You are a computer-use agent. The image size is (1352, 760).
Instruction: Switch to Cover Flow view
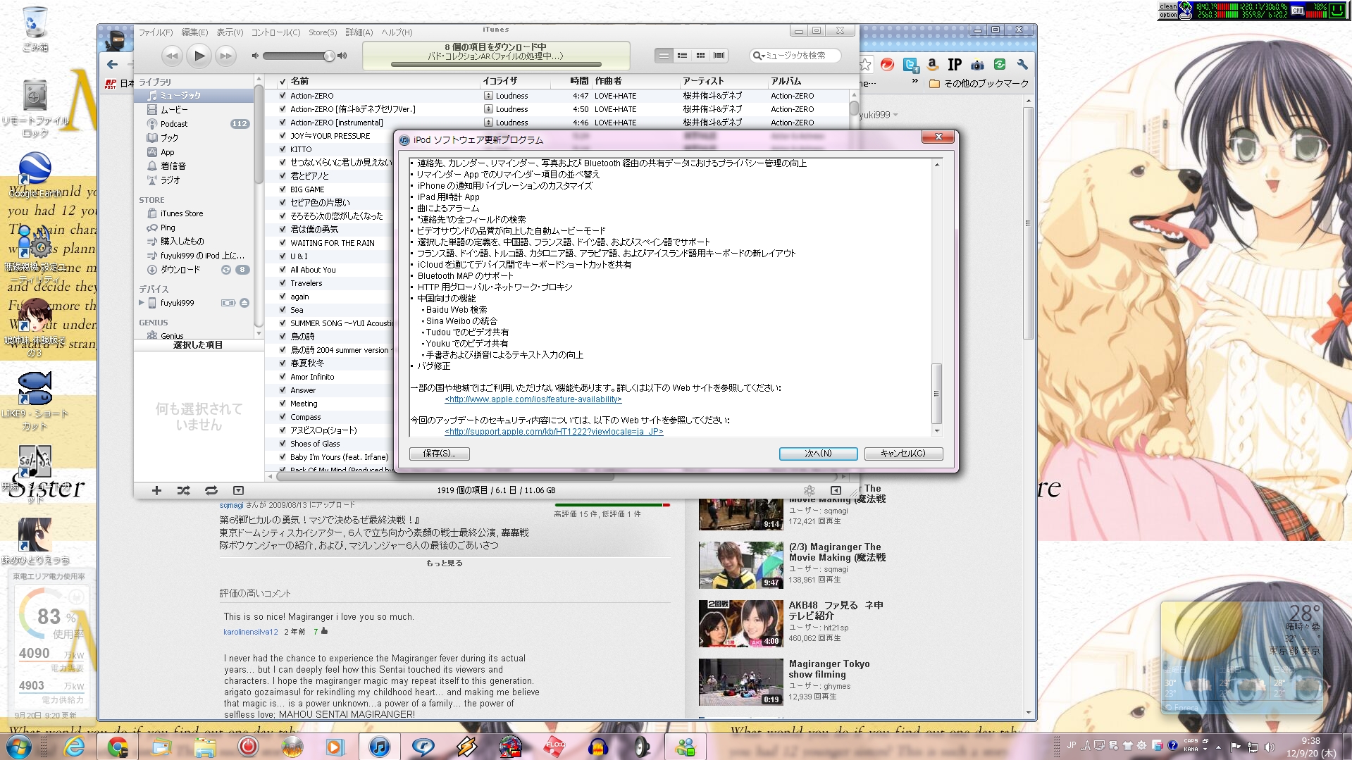tap(719, 55)
